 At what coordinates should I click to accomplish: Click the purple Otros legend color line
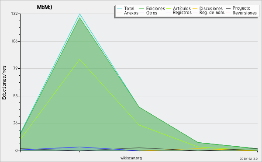pyautogui.click(x=141, y=13)
